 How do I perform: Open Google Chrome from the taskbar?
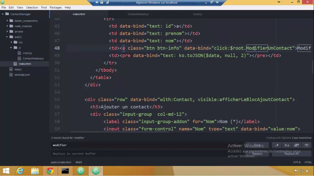[x=50, y=171]
